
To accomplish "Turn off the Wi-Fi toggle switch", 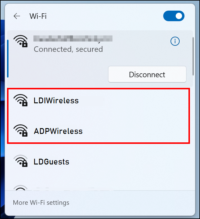I will click(x=174, y=16).
